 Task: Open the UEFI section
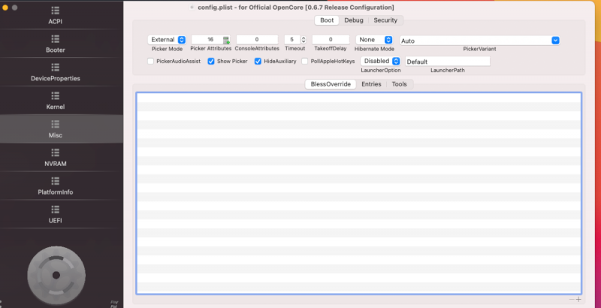(x=55, y=214)
